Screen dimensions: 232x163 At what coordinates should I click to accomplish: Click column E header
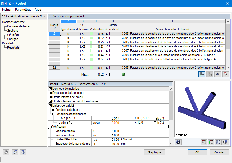coord(173,21)
